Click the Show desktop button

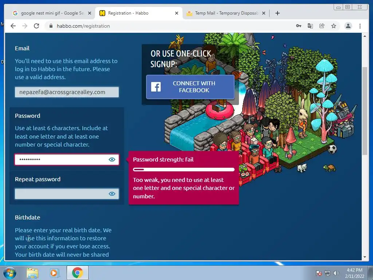point(370,273)
